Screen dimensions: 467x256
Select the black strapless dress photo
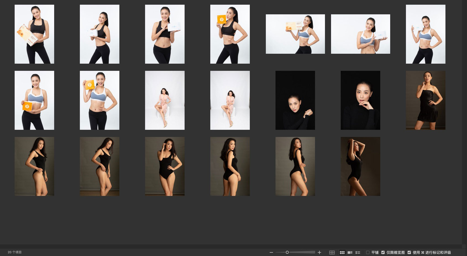(426, 100)
